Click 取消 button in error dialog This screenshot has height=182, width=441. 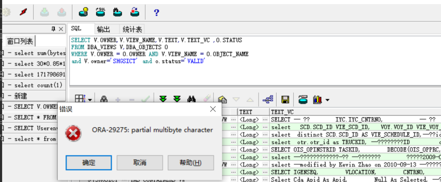point(140,162)
